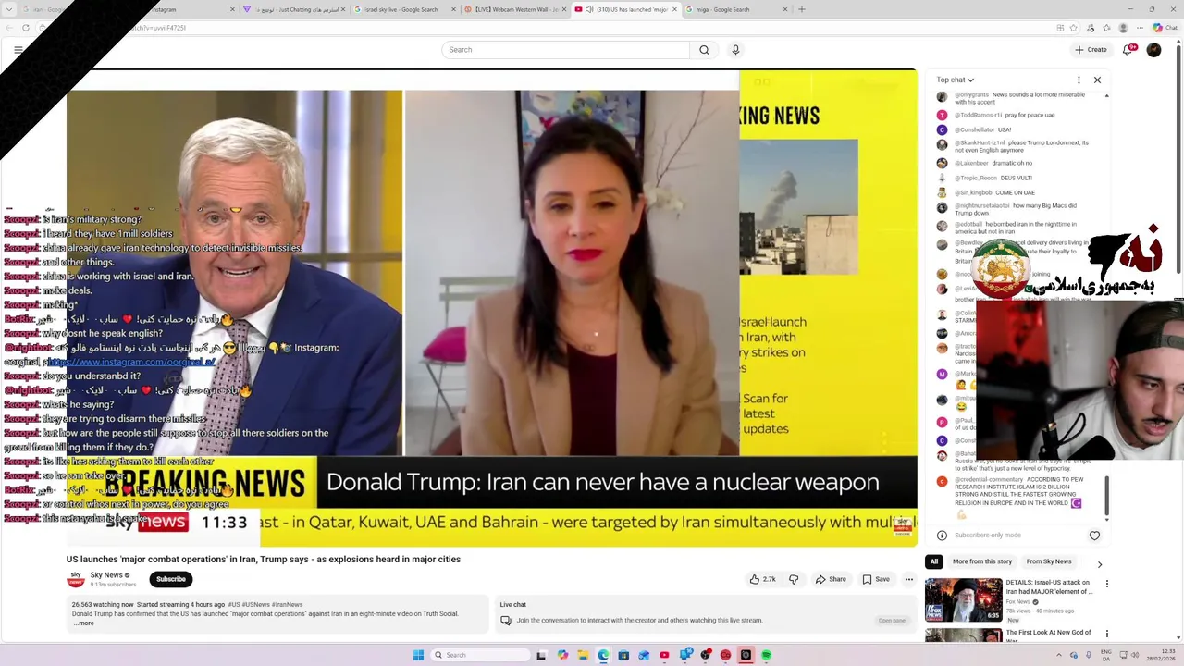Open the Top chat mode dropdown
The height and width of the screenshot is (666, 1184).
coord(955,80)
